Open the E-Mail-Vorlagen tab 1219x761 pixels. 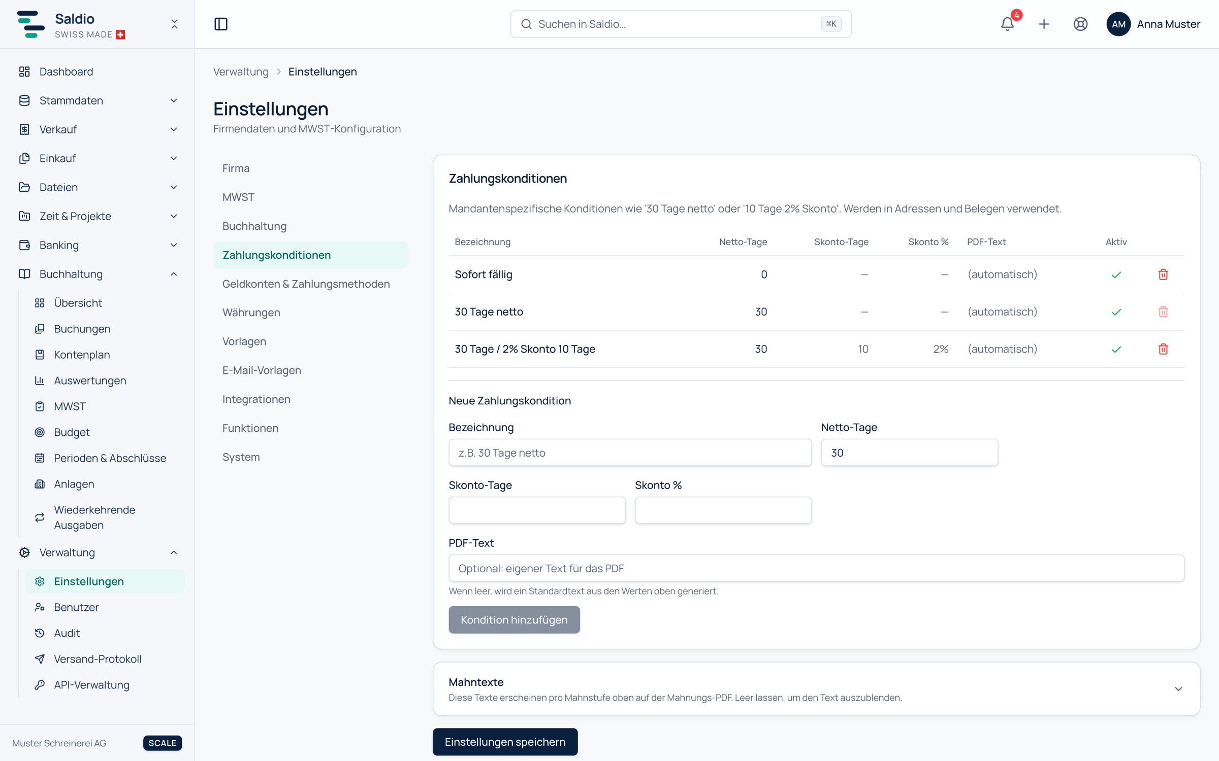[311, 370]
